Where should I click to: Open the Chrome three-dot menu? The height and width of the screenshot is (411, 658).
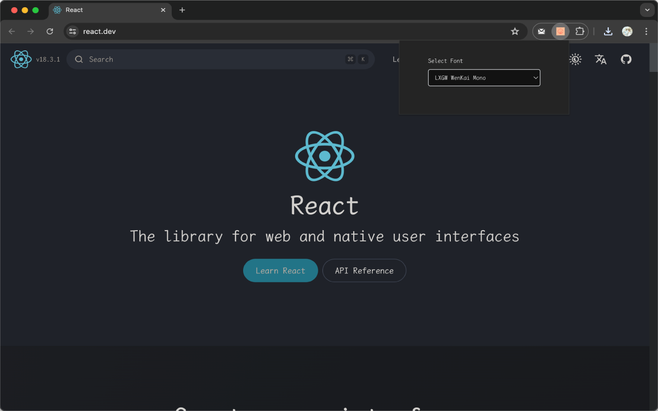click(646, 31)
